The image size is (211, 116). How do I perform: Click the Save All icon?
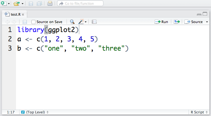coord(39,4)
